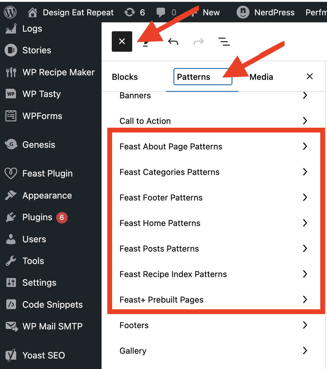Expand Feast+ Prebuilt Pages category
327x369 pixels.
162,300
